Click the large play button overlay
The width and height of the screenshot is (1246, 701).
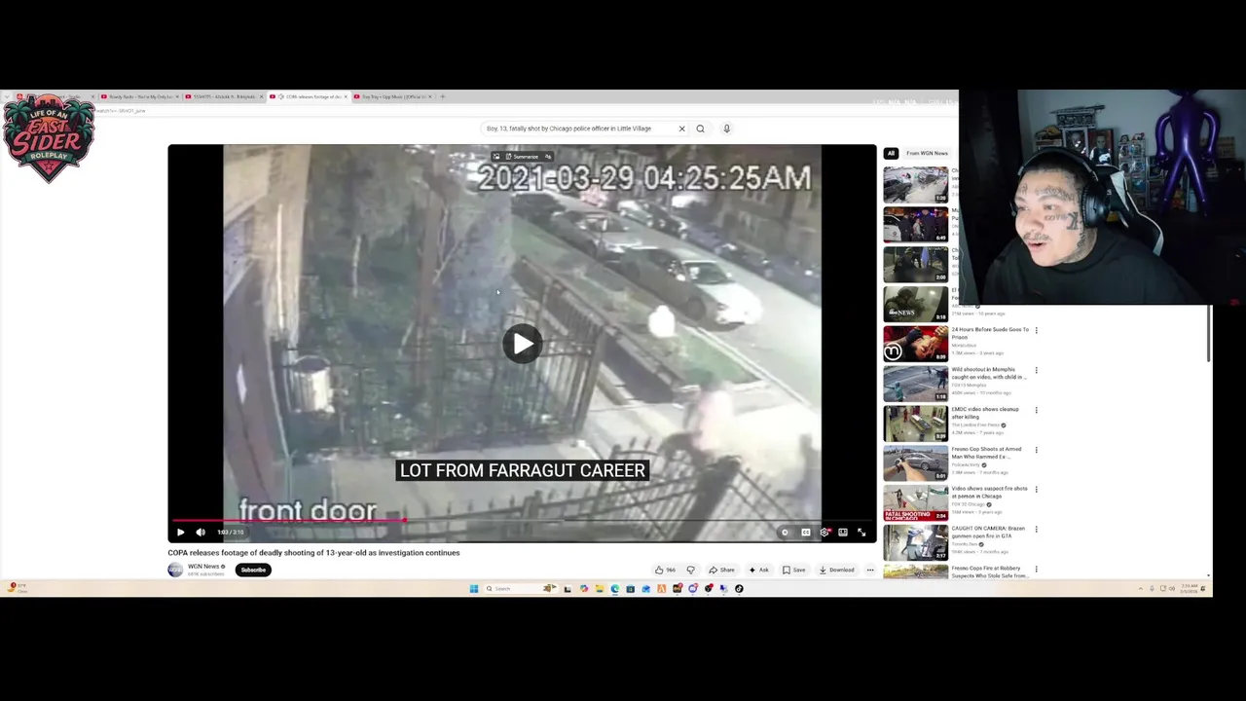523,344
